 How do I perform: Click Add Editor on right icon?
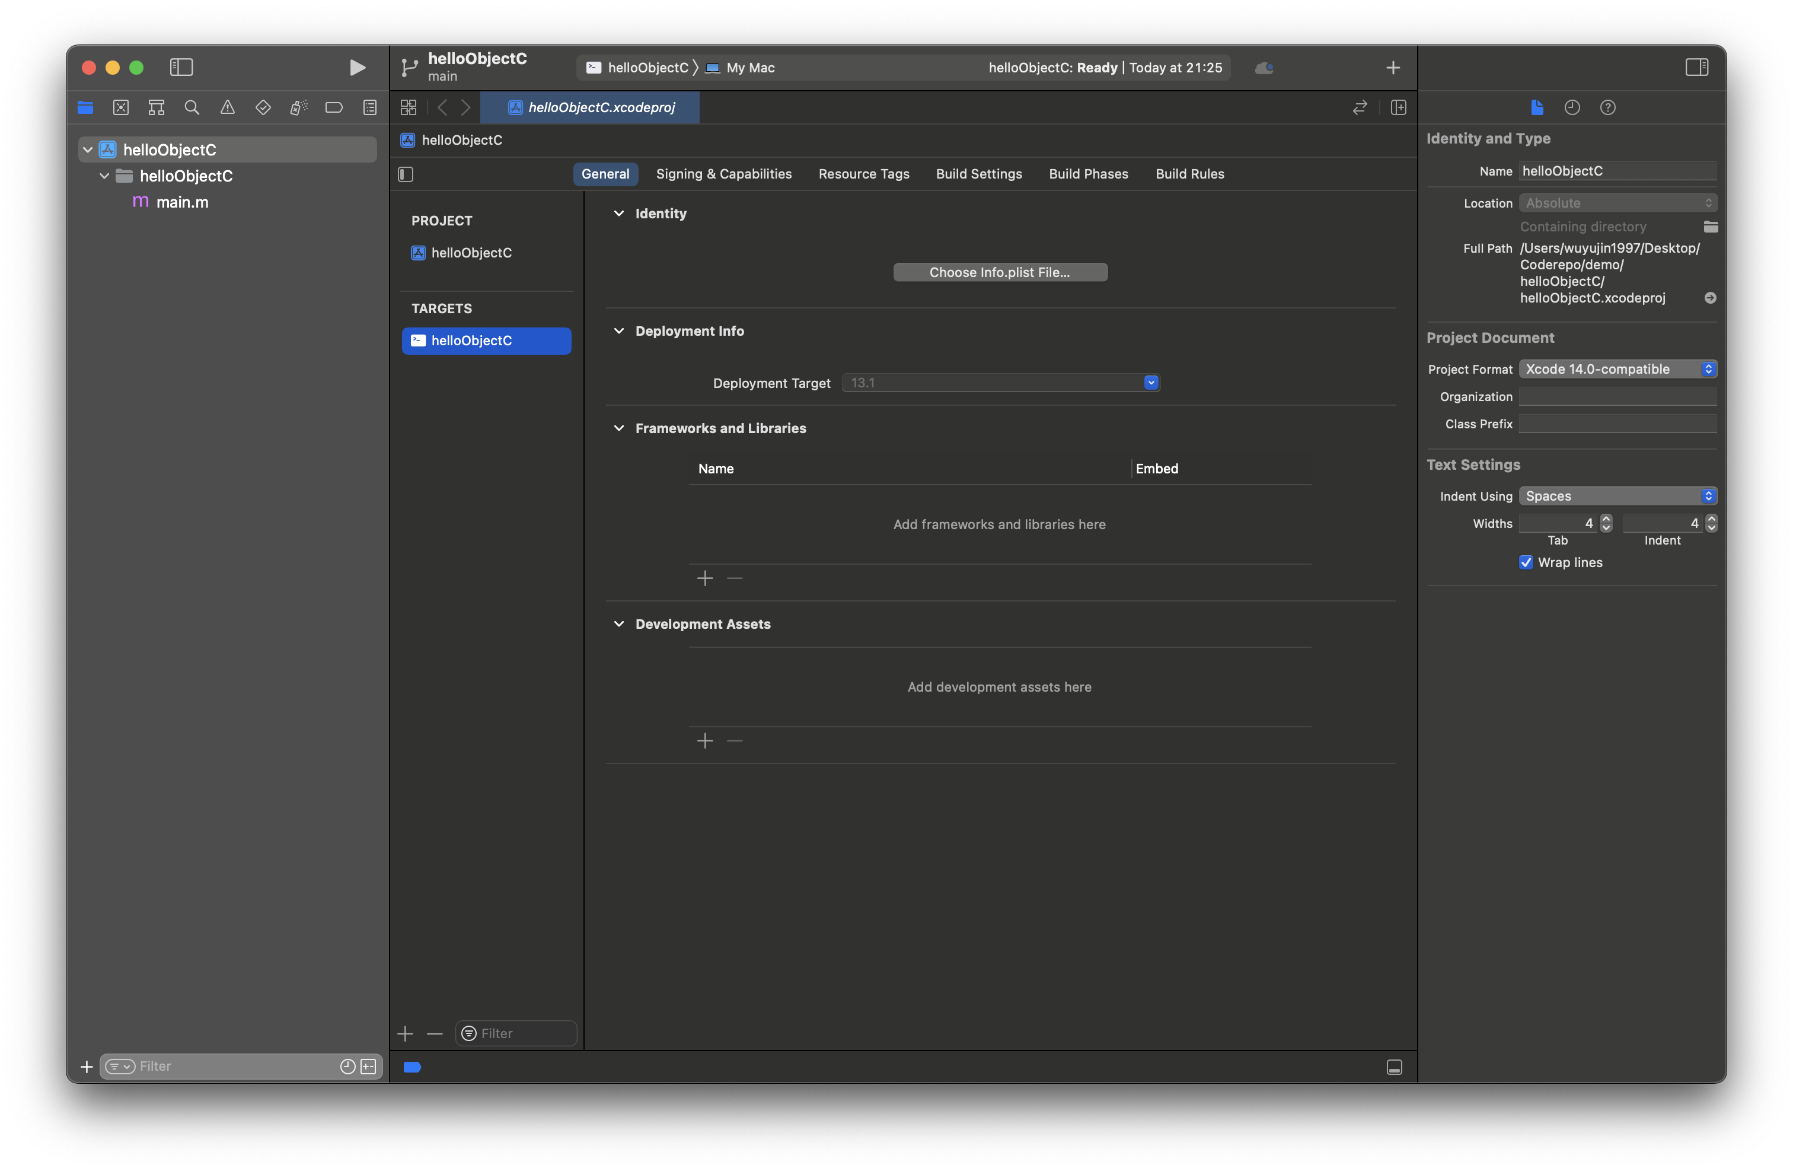[x=1398, y=108]
